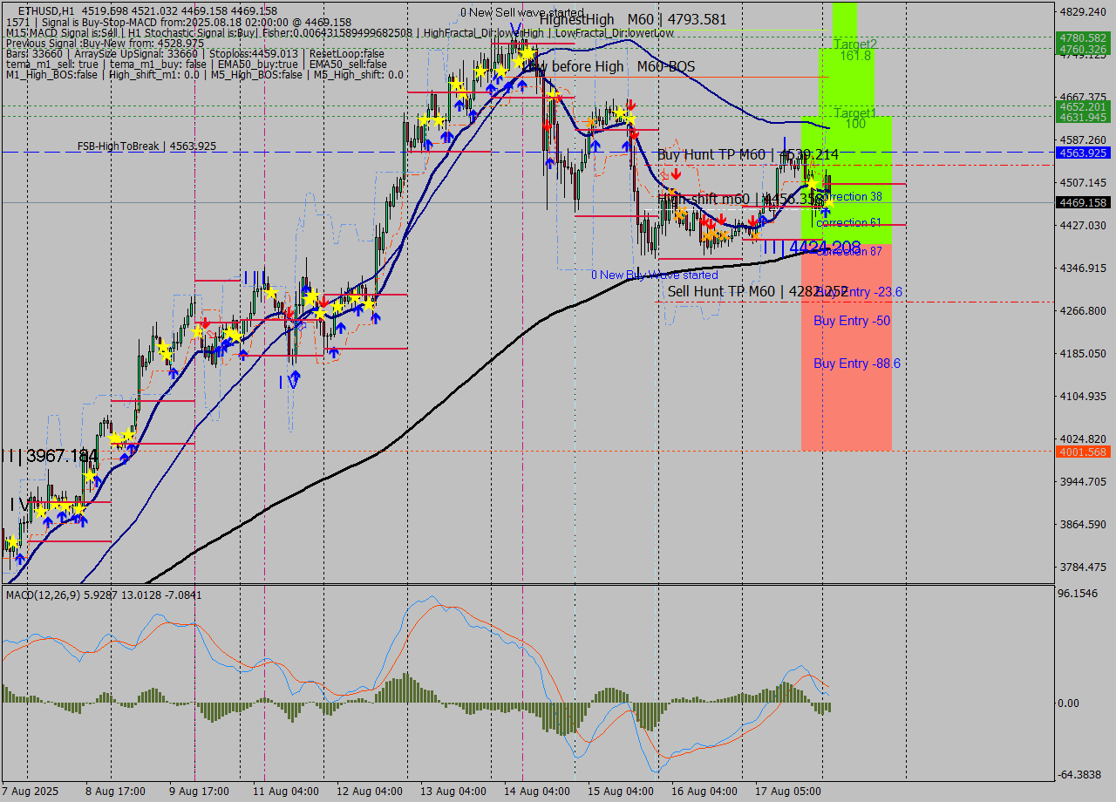Click the Target2 161.8 label
Viewport: 1116px width, 802px height.
coord(854,50)
